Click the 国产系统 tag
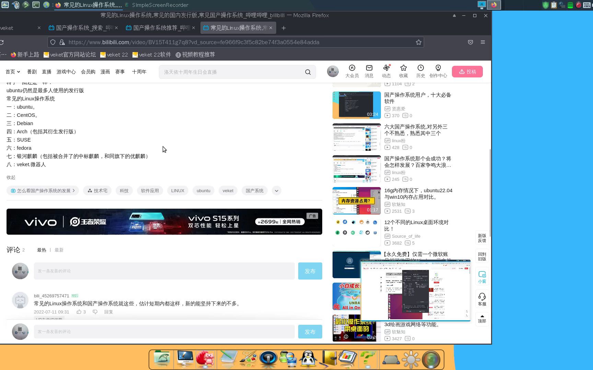 [255, 191]
